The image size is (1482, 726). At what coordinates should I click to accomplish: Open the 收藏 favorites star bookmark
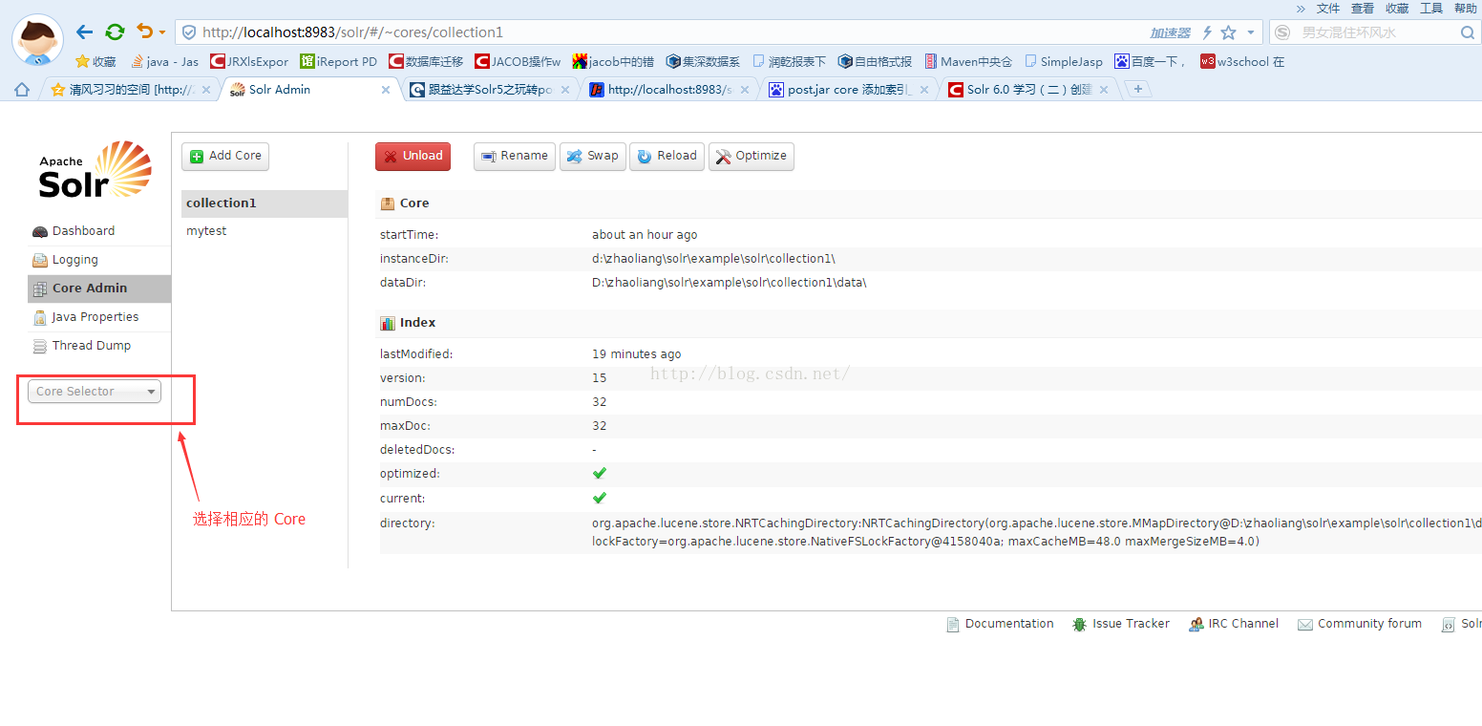(95, 61)
